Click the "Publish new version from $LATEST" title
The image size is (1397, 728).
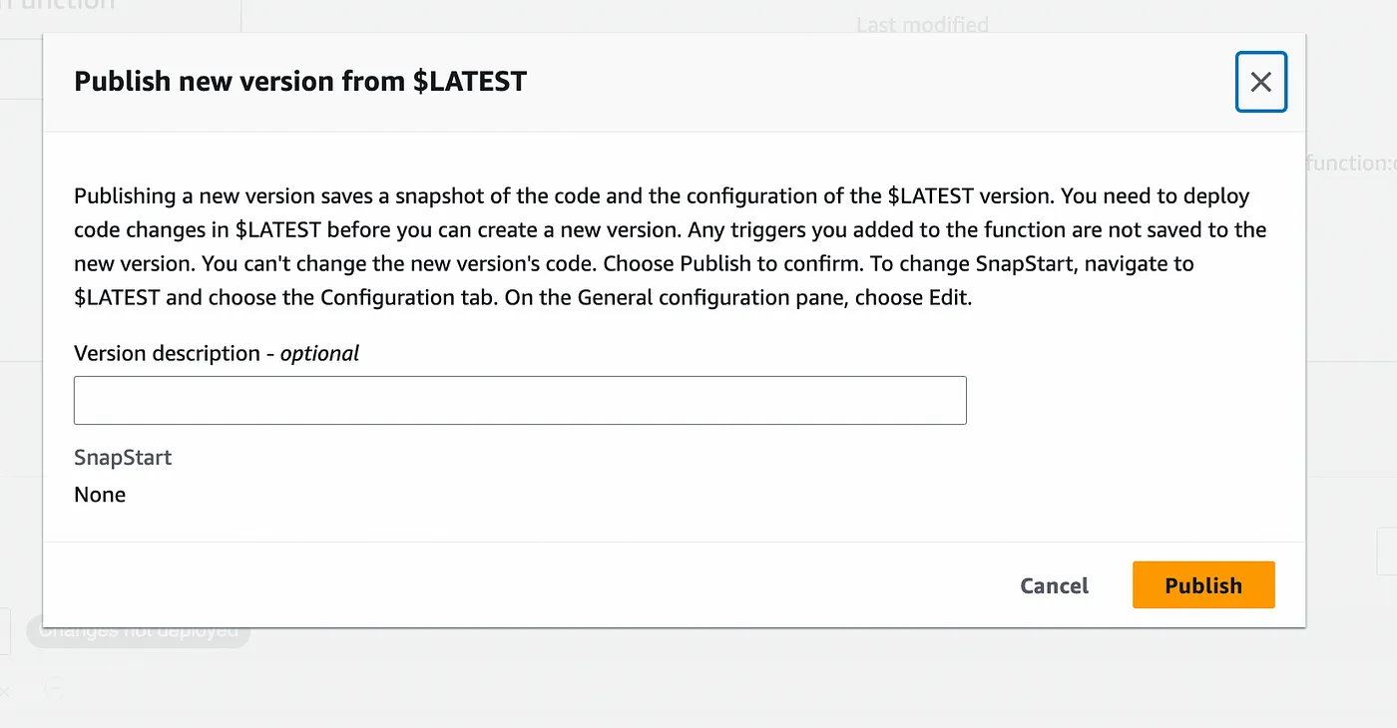click(x=300, y=81)
